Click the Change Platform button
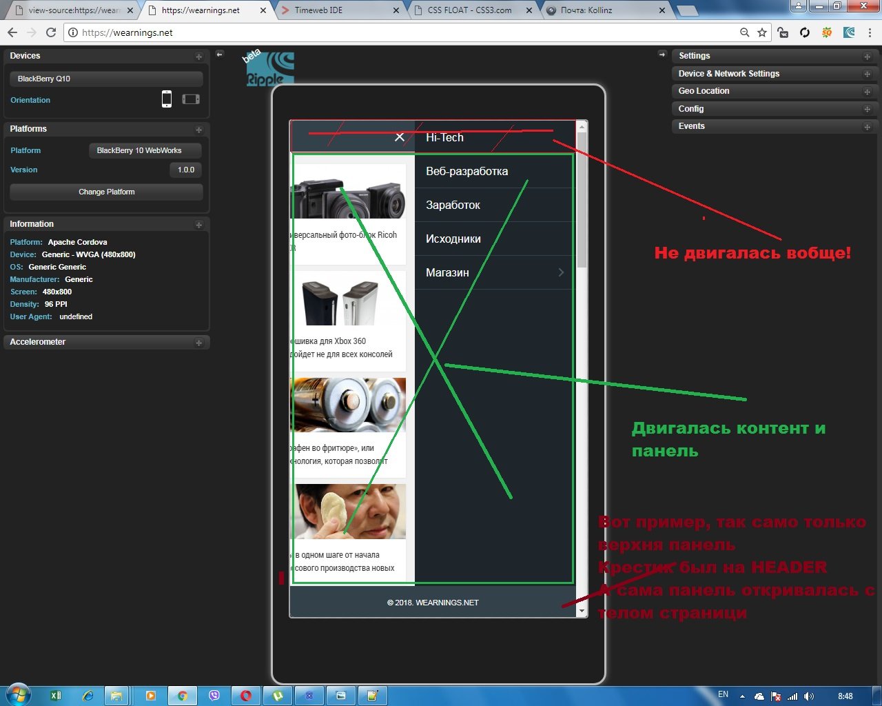This screenshot has height=706, width=882. pos(106,192)
